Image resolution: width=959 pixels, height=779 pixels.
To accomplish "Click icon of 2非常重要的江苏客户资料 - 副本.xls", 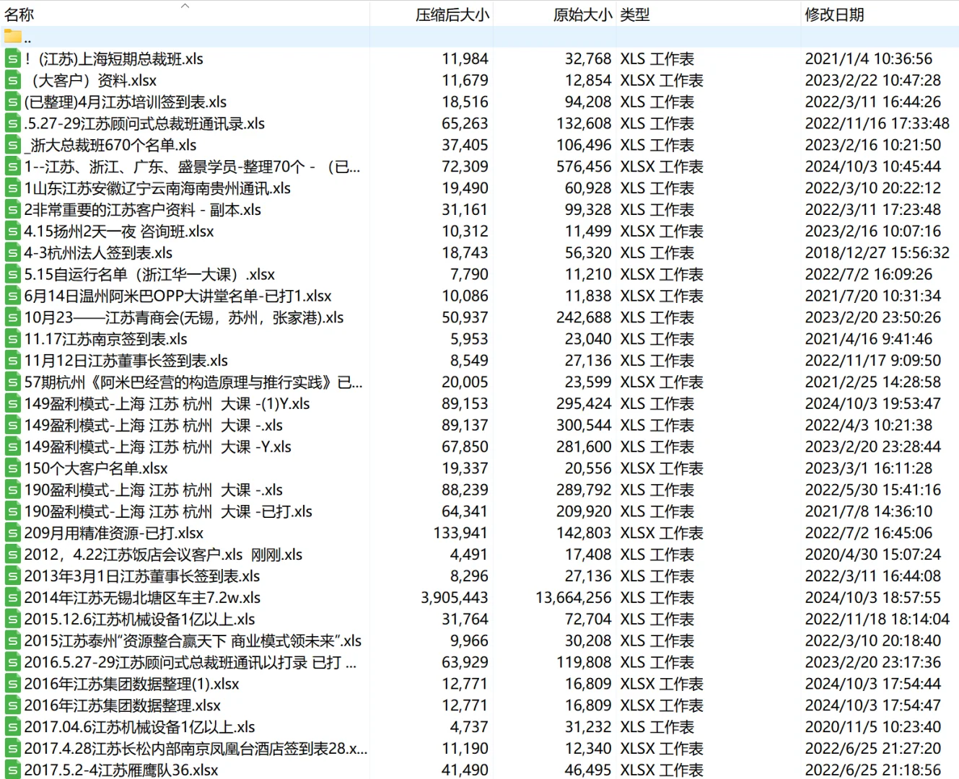I will (13, 210).
